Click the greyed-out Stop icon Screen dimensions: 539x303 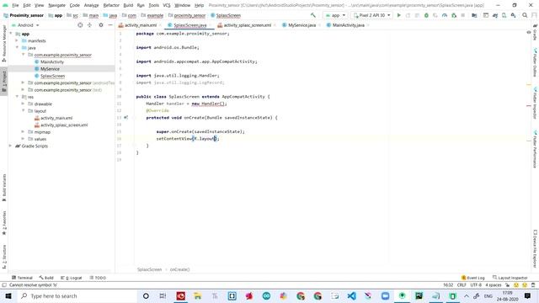(x=463, y=15)
